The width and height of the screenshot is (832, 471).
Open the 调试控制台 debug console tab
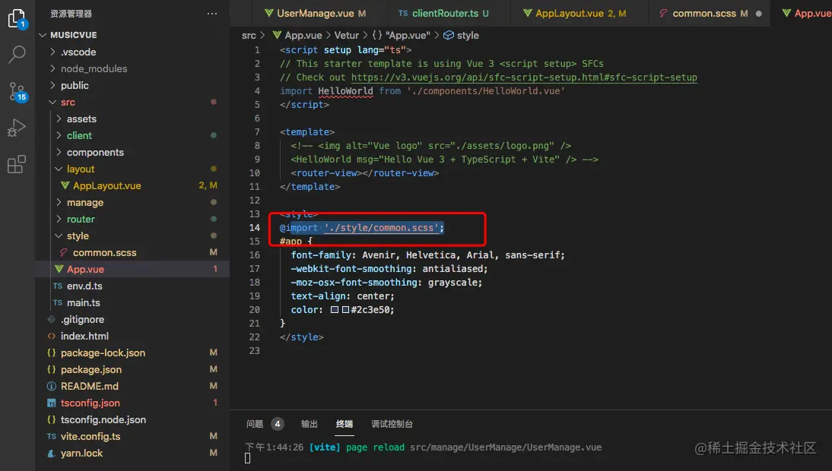[x=392, y=424]
